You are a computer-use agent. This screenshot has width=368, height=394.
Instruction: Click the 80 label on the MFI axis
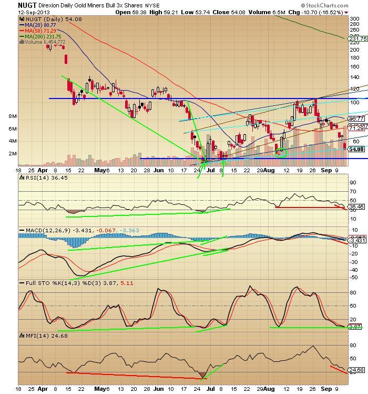click(x=353, y=346)
